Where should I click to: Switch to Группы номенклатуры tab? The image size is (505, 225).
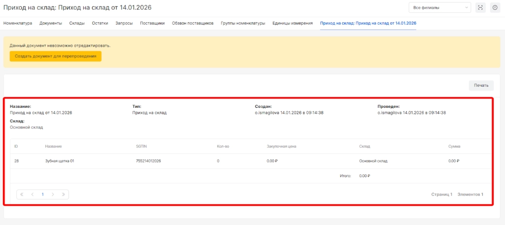243,23
